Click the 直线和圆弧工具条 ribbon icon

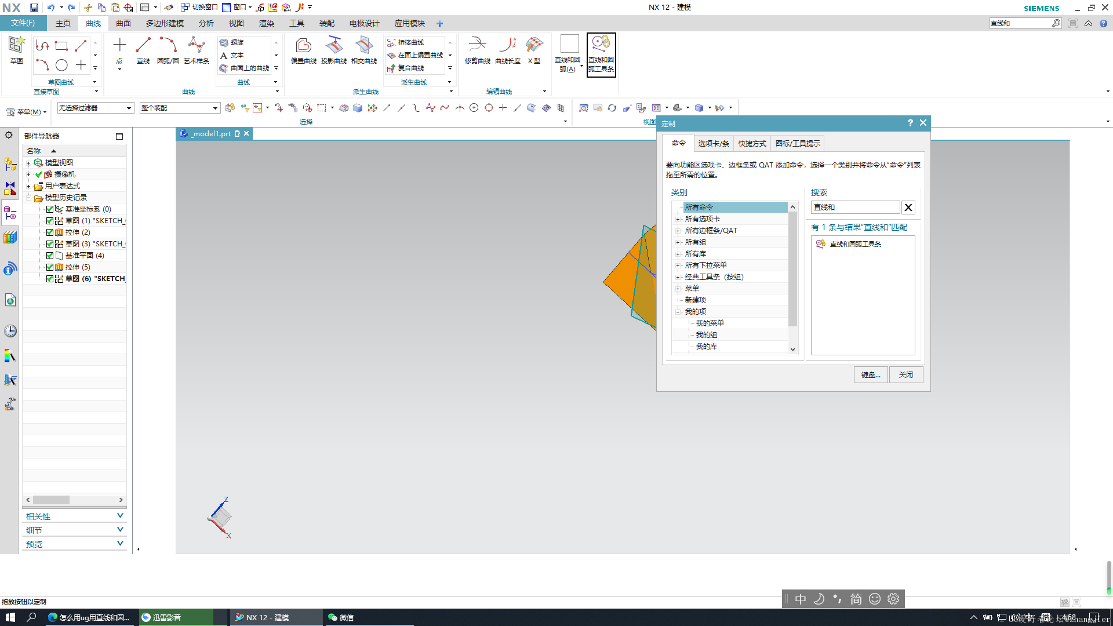click(601, 54)
